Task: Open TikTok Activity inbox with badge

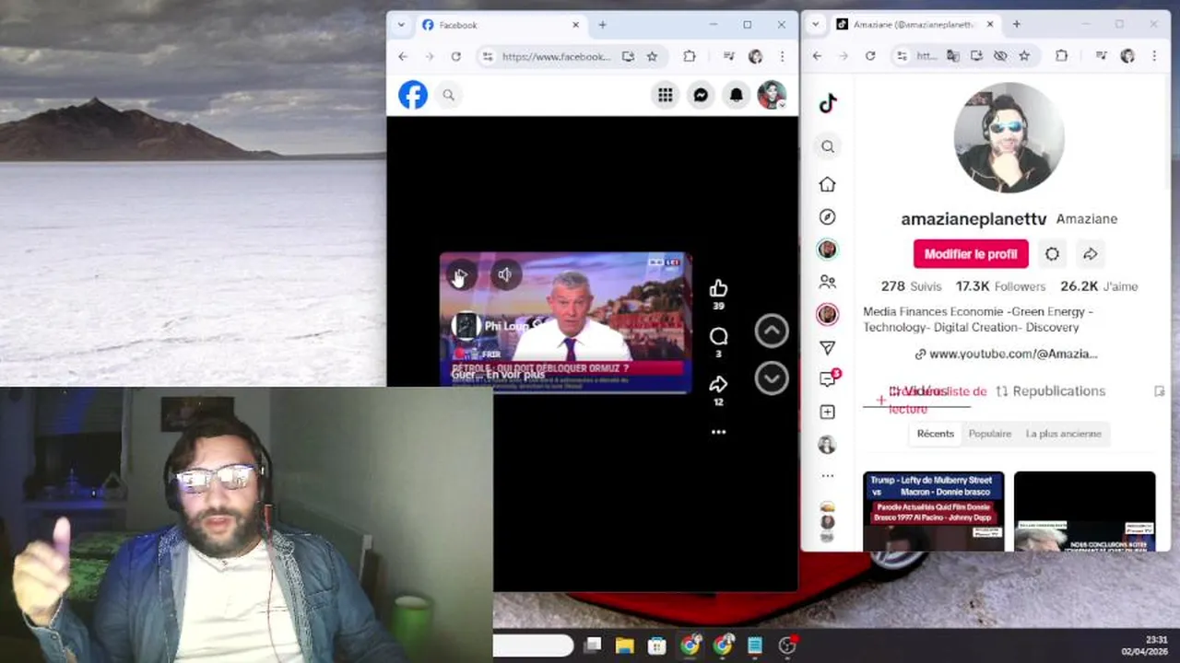Action: point(828,379)
